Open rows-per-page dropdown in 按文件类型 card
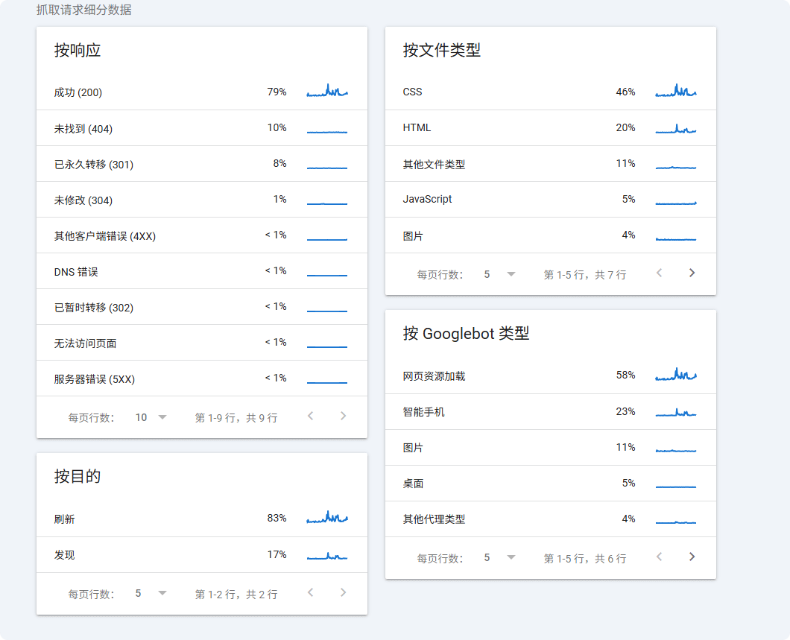 point(499,274)
